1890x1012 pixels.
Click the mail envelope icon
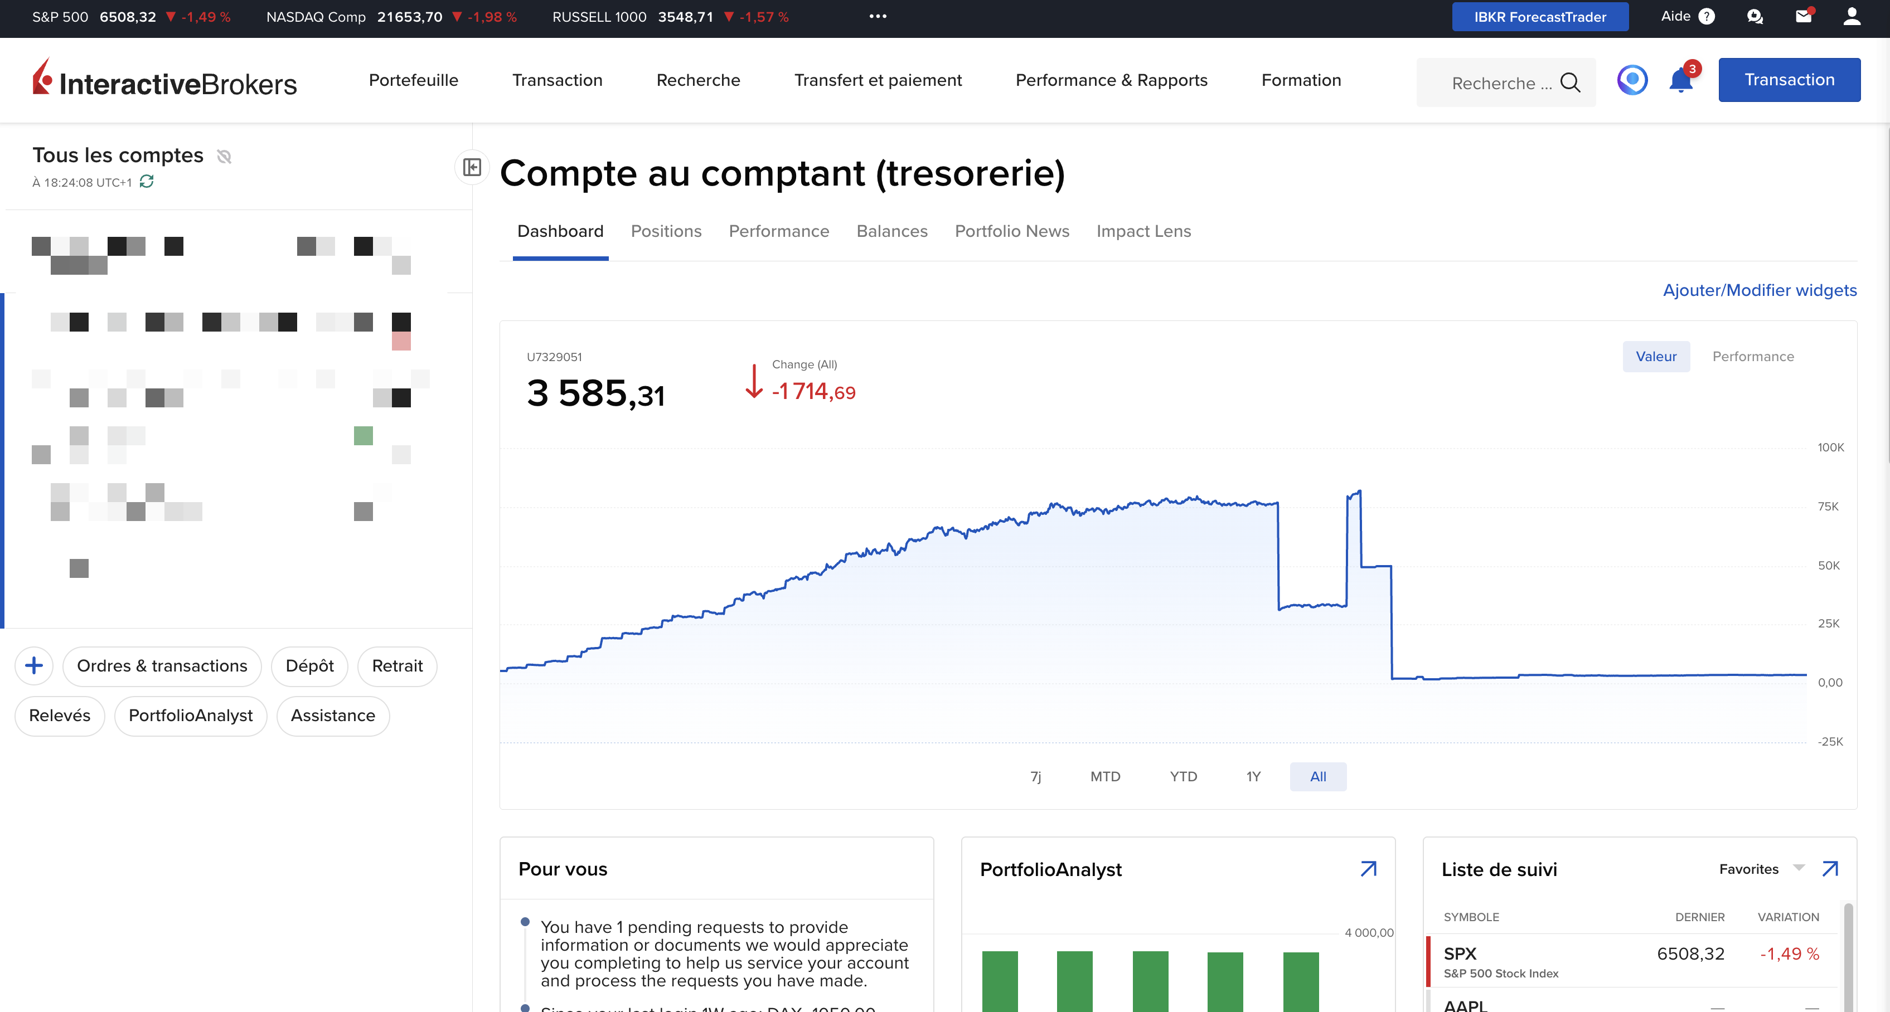[1802, 16]
